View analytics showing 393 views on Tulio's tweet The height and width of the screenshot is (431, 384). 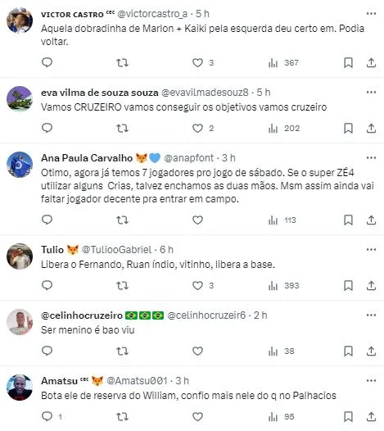(x=283, y=286)
